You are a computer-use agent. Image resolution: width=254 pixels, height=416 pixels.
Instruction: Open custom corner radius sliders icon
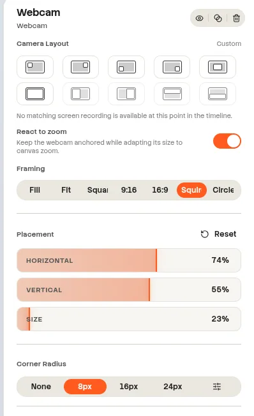click(217, 387)
